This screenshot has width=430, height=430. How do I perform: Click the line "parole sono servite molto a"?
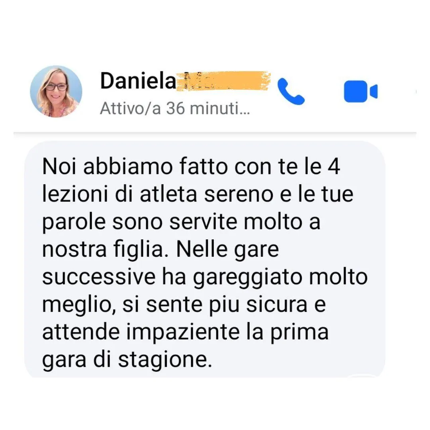pos(181,222)
